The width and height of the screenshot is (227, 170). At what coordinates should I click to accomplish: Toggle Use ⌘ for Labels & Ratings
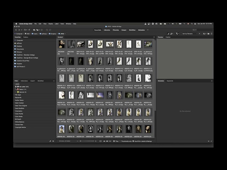coord(133,141)
